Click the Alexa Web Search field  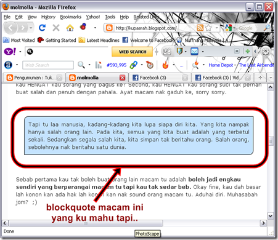pyautogui.click(x=47, y=65)
